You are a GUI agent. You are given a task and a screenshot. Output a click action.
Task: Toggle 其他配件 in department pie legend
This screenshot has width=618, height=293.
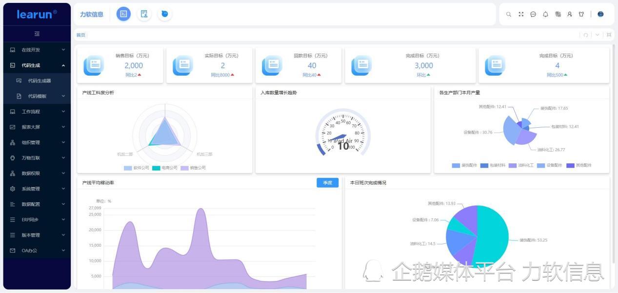[x=578, y=165]
